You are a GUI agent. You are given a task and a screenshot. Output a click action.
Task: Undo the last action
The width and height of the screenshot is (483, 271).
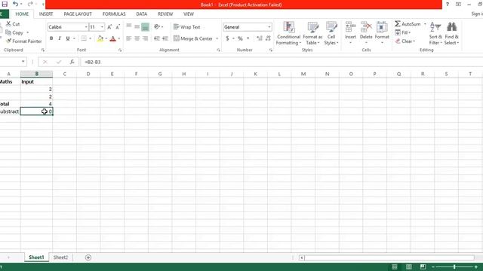pyautogui.click(x=15, y=4)
